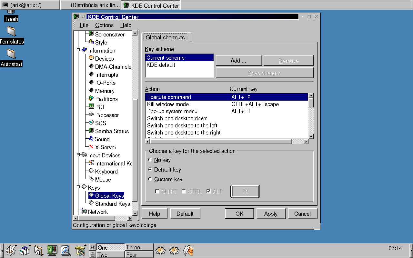This screenshot has width=413, height=258.
Task: Launch the KDE Control Center panel icon
Action: tap(52, 250)
